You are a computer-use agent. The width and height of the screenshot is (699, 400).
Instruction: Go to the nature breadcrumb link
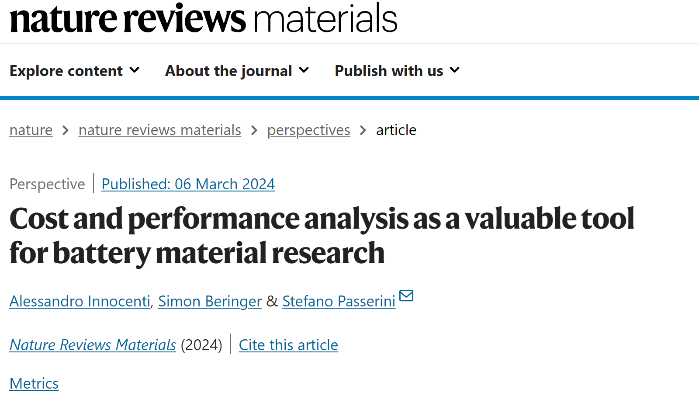pyautogui.click(x=31, y=130)
